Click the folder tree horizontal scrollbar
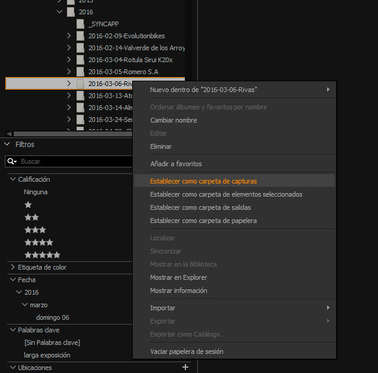This screenshot has width=378, height=373. click(x=72, y=134)
